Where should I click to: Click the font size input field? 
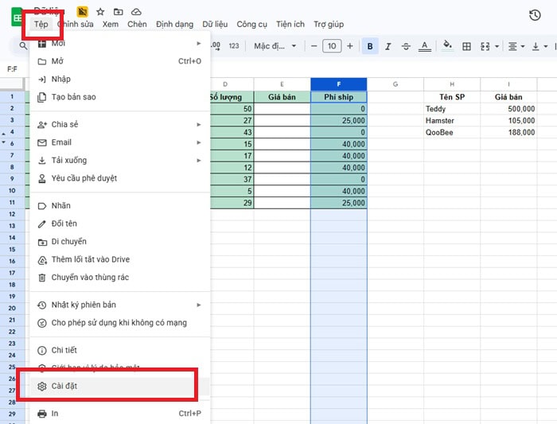tap(332, 46)
